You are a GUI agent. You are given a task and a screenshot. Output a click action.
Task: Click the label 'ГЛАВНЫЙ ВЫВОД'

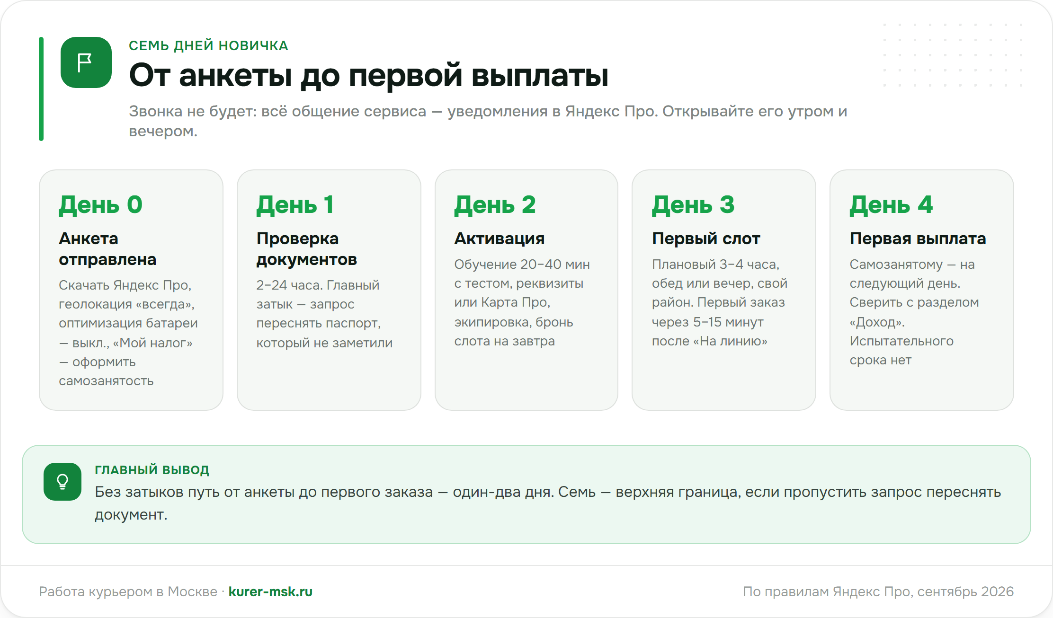tap(152, 470)
